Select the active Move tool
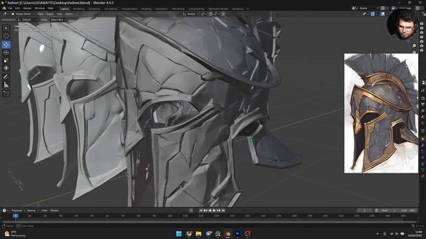This screenshot has width=426, height=239. pyautogui.click(x=6, y=44)
